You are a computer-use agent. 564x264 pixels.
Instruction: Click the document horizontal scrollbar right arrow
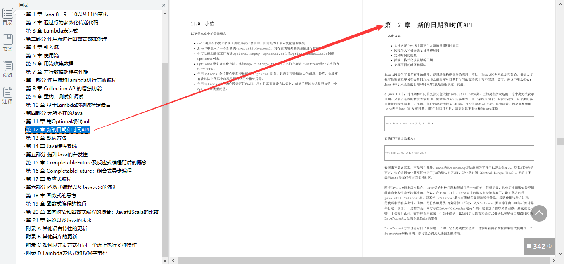553,261
